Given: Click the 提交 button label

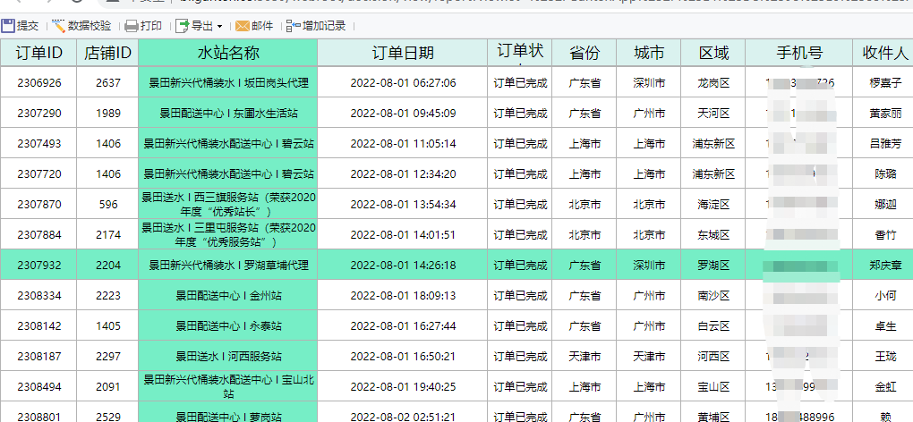Looking at the screenshot, I should 28,26.
